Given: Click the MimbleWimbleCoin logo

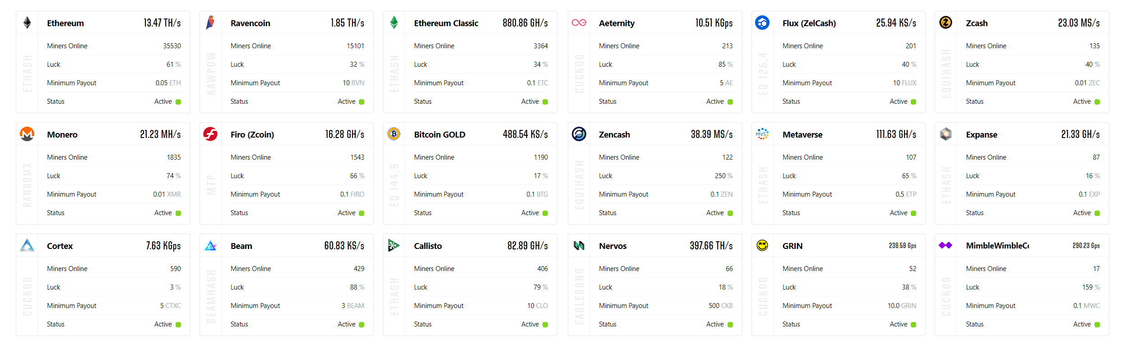Looking at the screenshot, I should (946, 245).
